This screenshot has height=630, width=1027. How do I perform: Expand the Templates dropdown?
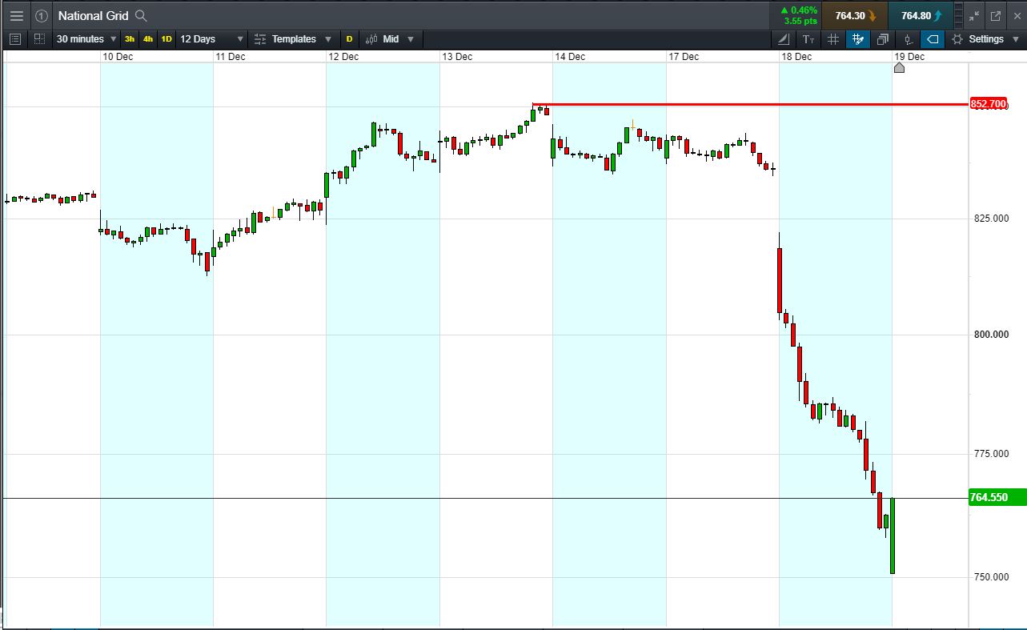click(327, 39)
